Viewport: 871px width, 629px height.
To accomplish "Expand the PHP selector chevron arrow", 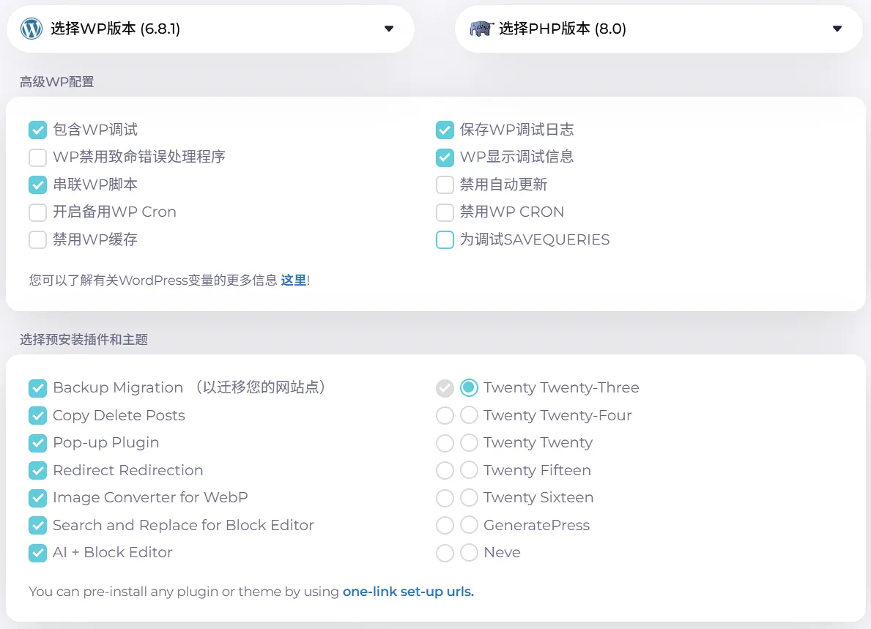I will coord(837,29).
